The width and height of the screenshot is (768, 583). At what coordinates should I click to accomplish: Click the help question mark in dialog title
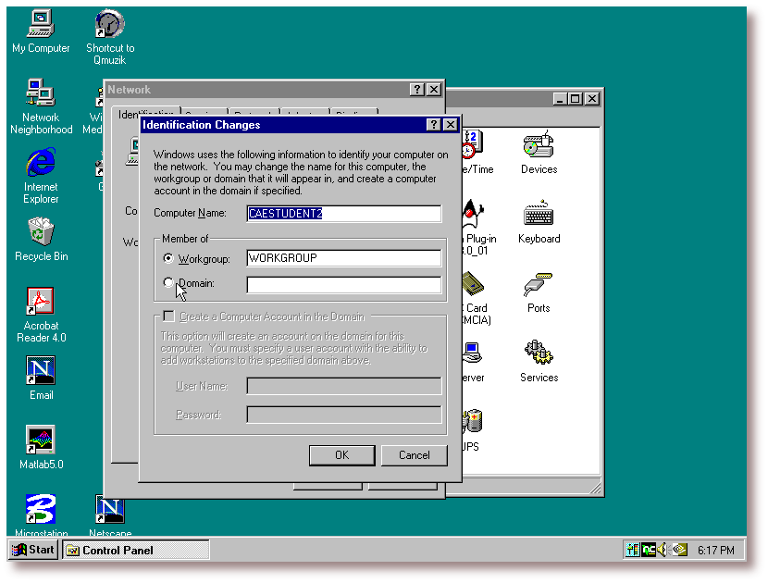pyautogui.click(x=434, y=125)
